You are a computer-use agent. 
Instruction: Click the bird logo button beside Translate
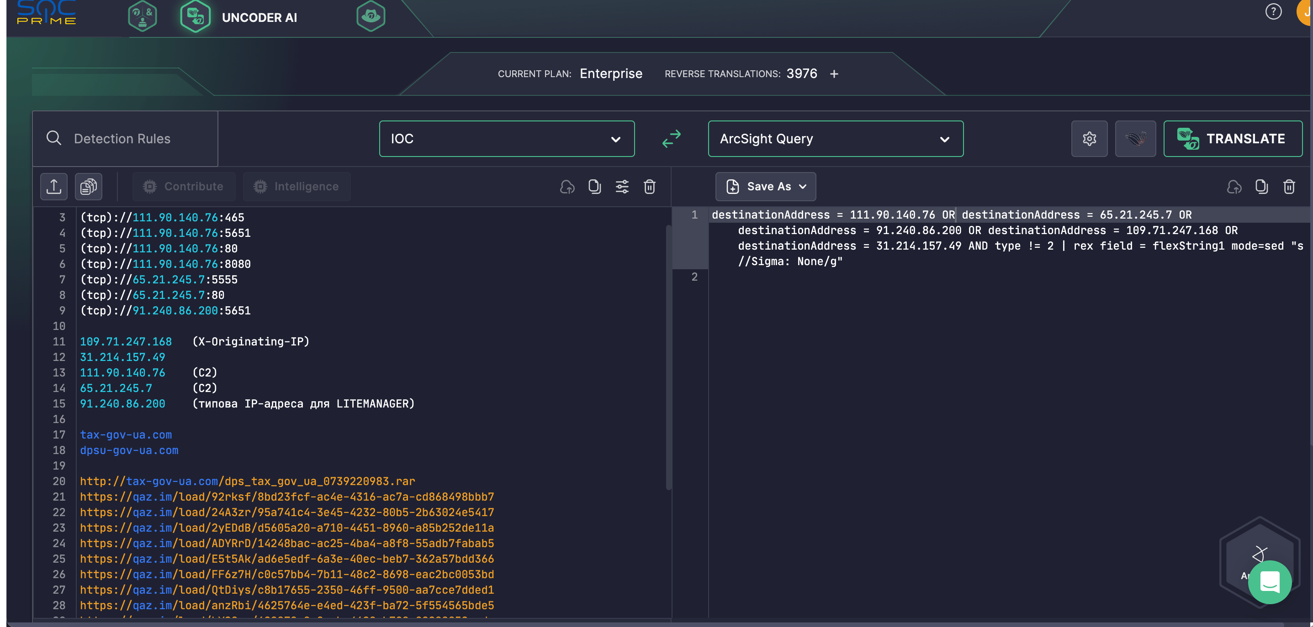(x=1135, y=138)
